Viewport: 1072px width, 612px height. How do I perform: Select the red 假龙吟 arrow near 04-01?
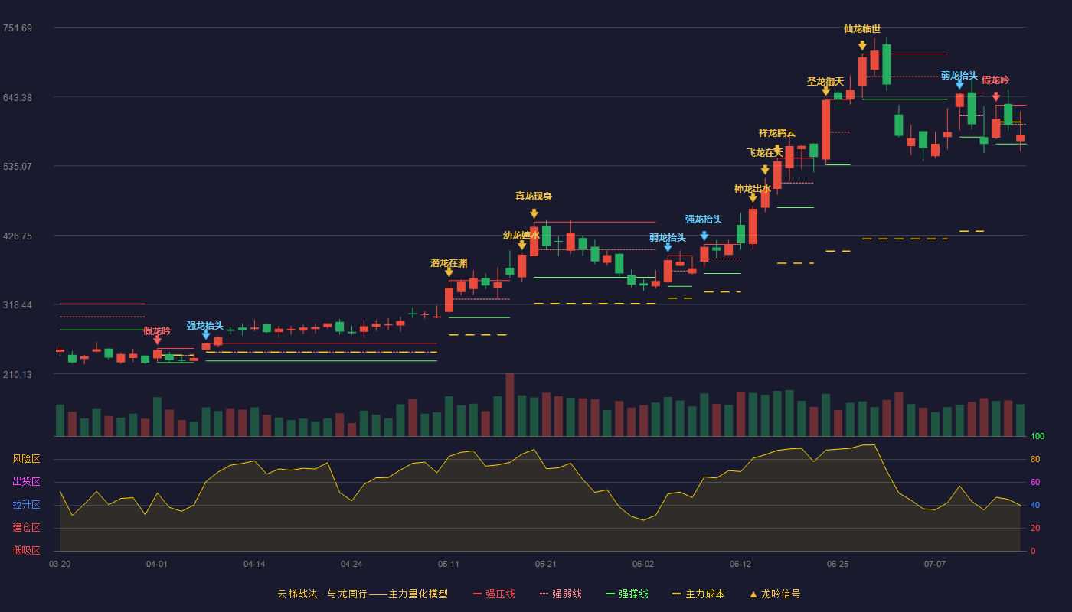[157, 340]
